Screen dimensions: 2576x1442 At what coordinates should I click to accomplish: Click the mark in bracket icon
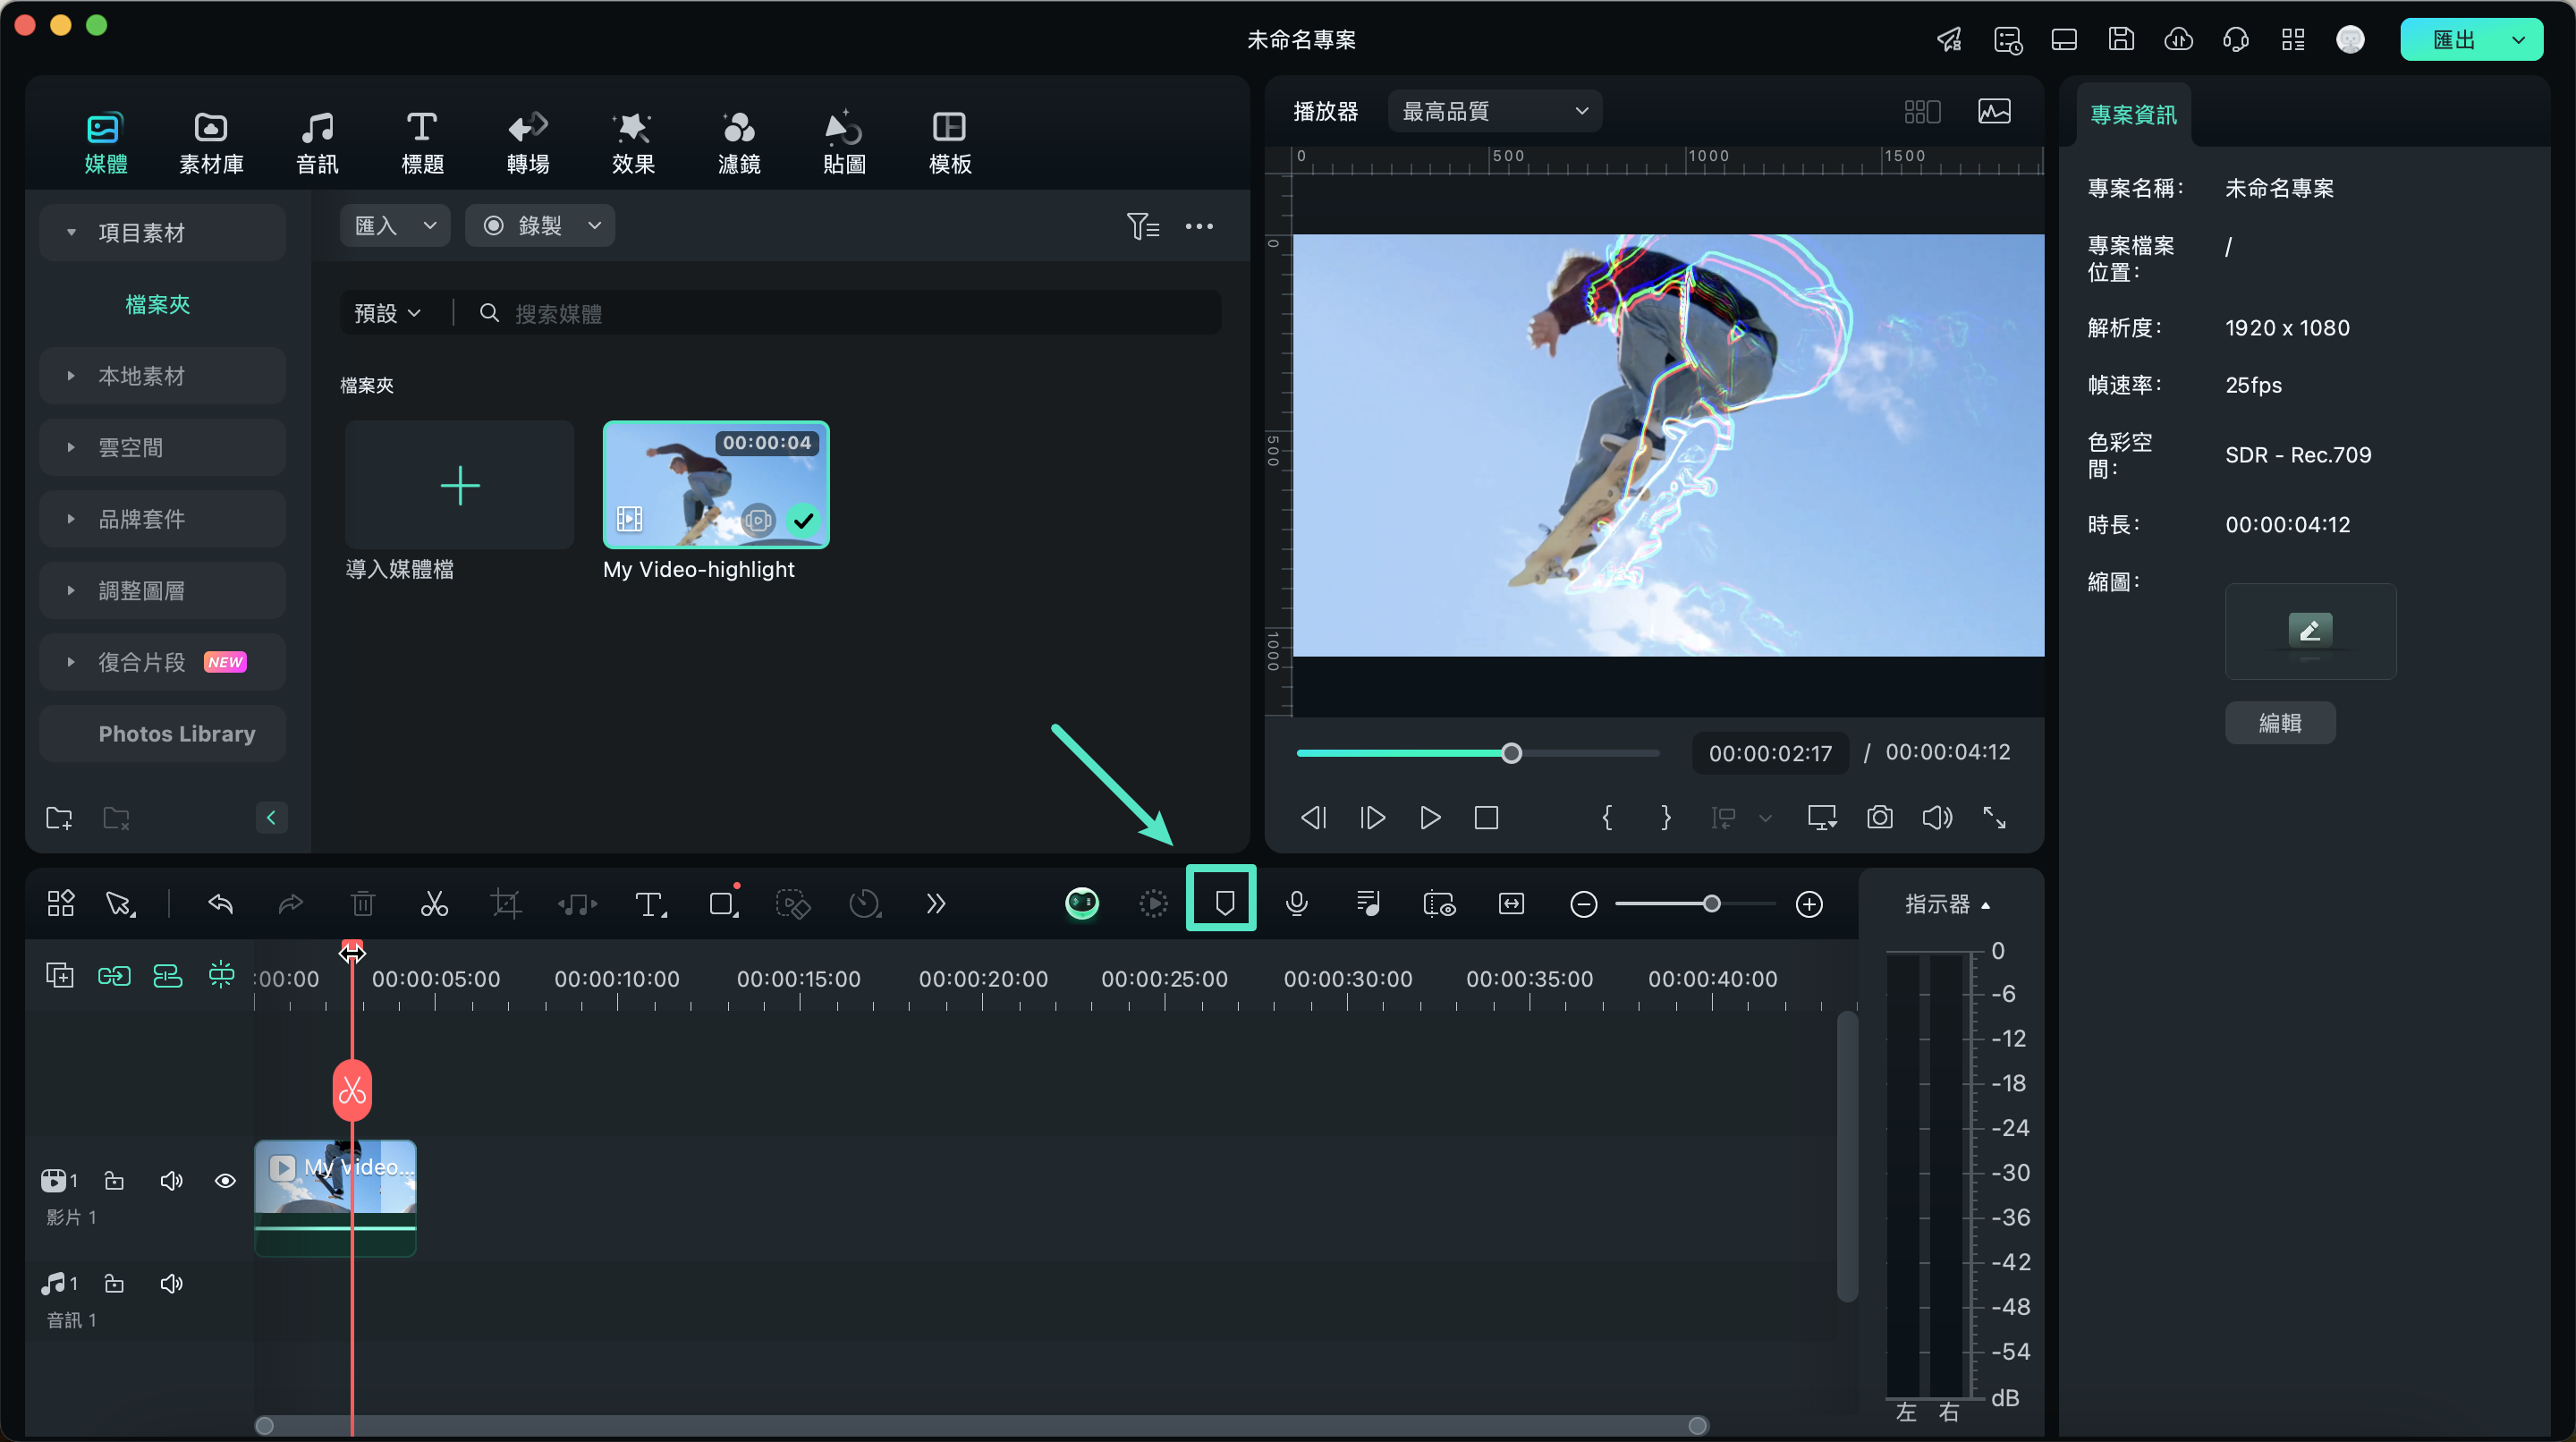(x=1607, y=817)
